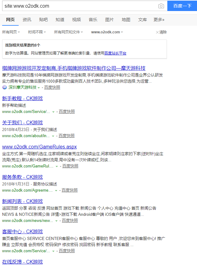The width and height of the screenshot is (197, 266).
Task: Open 百度快照 for the GameRules result
Action: (x=70, y=166)
